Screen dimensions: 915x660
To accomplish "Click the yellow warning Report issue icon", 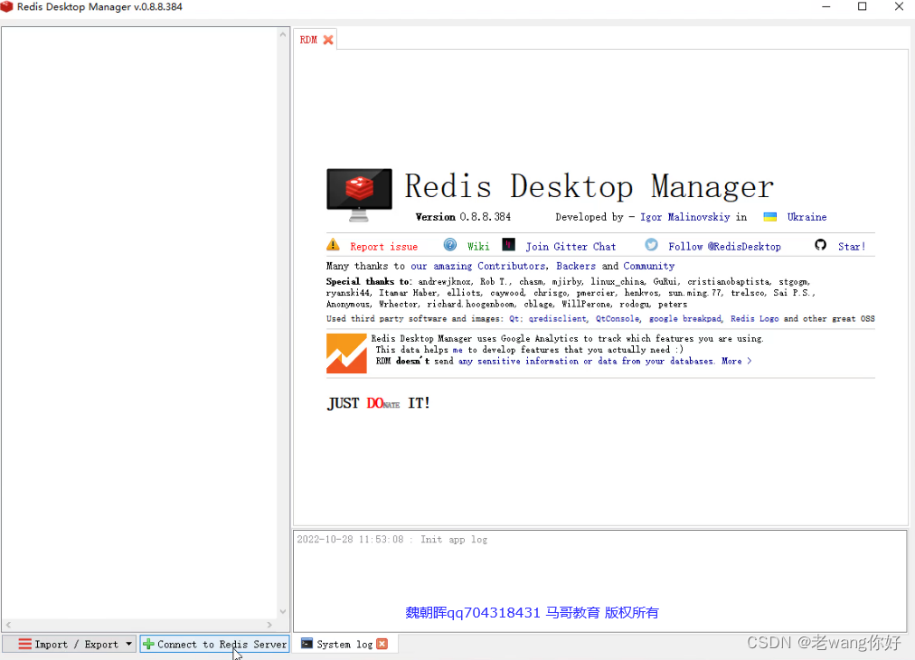I will (x=334, y=244).
